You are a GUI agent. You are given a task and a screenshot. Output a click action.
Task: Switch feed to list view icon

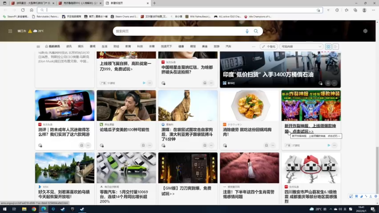click(x=335, y=46)
